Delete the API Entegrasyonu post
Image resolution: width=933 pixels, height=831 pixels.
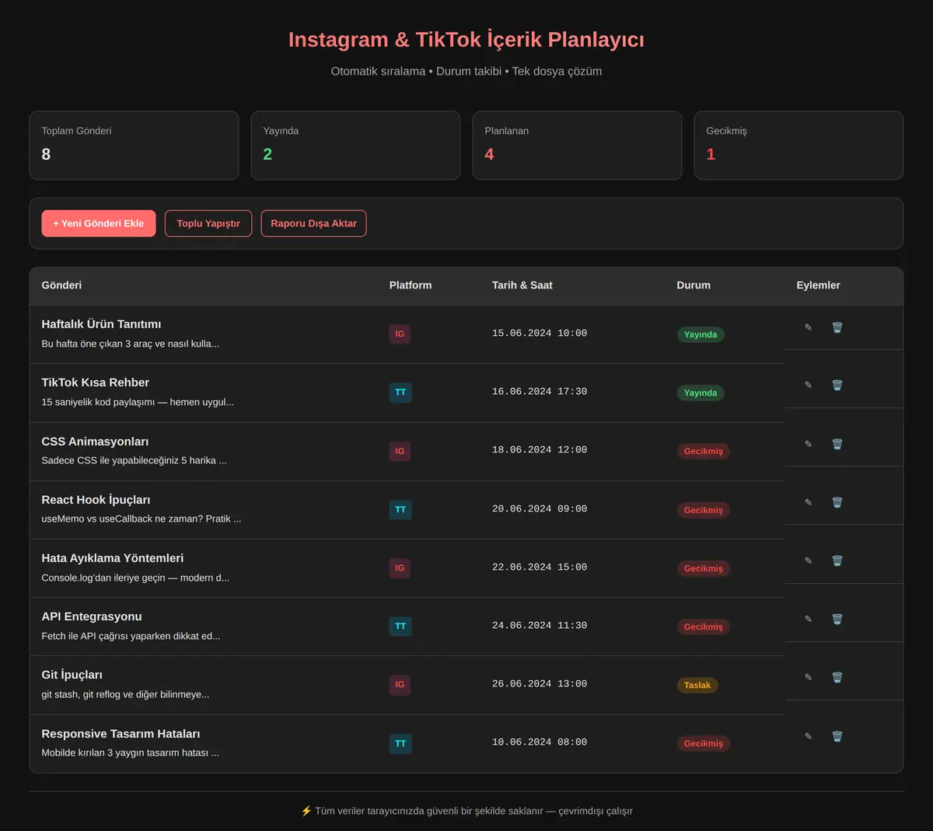tap(837, 619)
